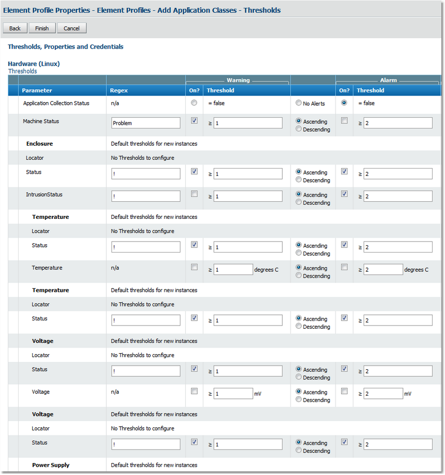The width and height of the screenshot is (445, 475).
Task: Click the Back button
Action: (x=15, y=28)
